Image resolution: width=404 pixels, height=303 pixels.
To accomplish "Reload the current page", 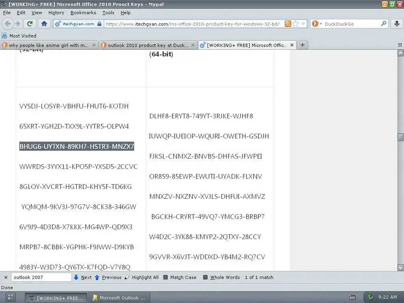I will [x=30, y=24].
